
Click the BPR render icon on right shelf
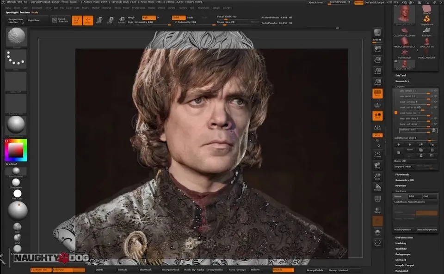click(x=377, y=32)
